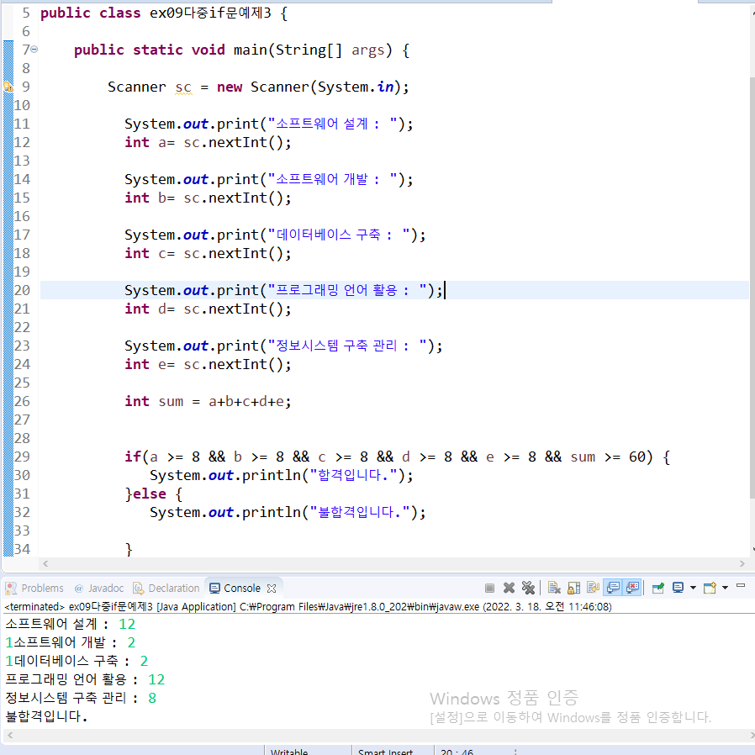This screenshot has width=755, height=755.
Task: Click the editor horizontal scrollbar left arrow
Action: pyautogui.click(x=45, y=563)
